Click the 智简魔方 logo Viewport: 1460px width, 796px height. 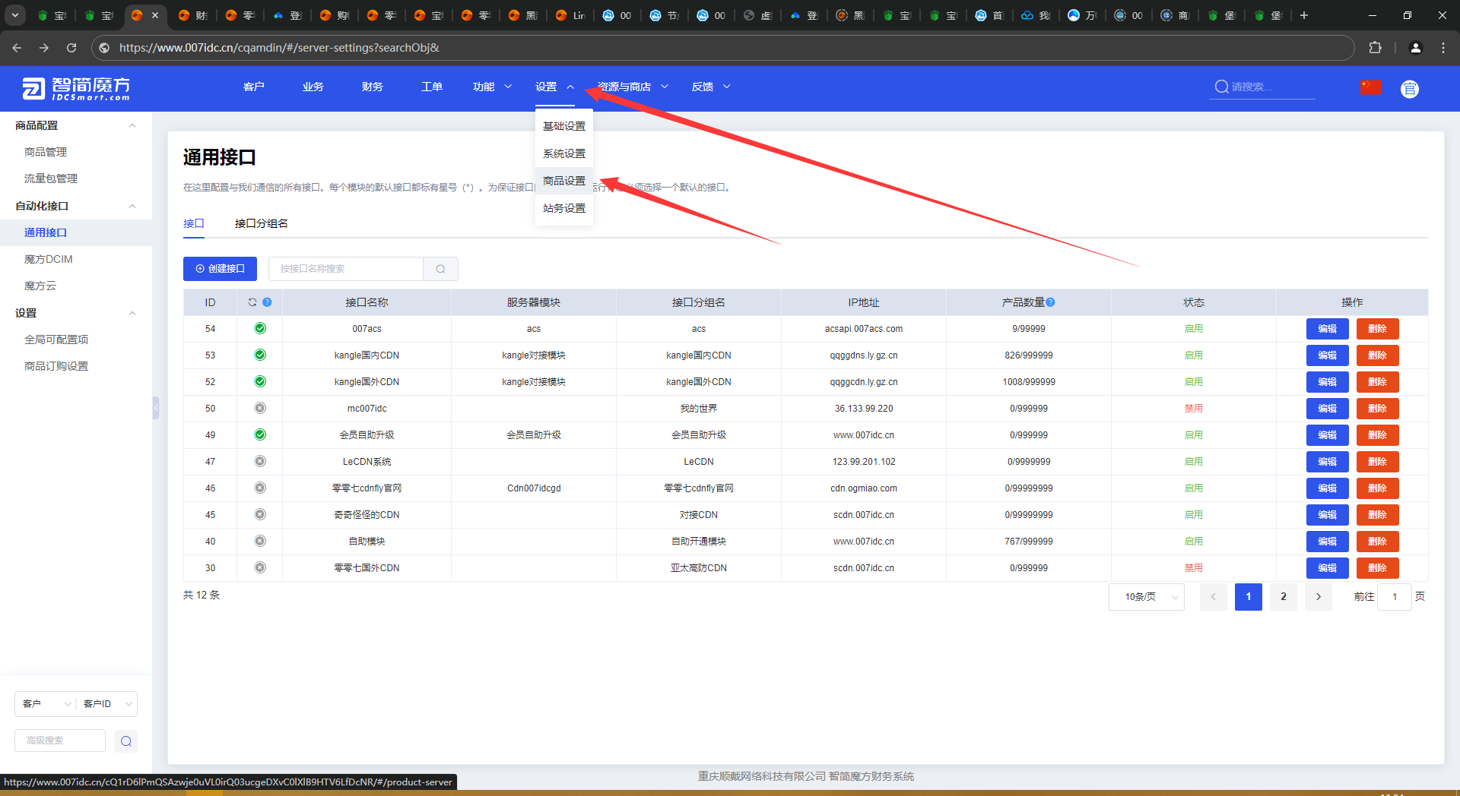(76, 89)
